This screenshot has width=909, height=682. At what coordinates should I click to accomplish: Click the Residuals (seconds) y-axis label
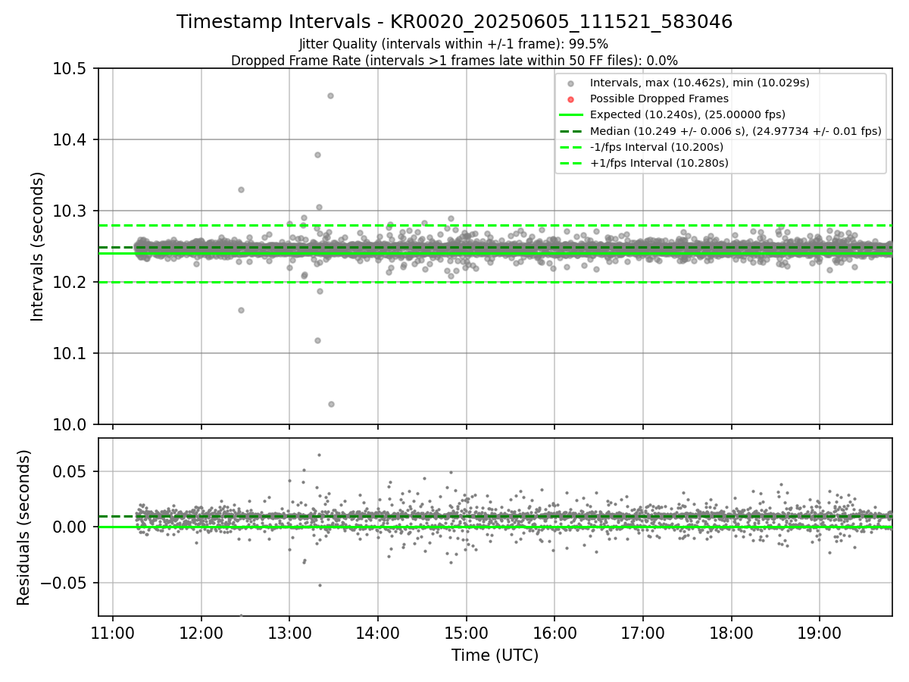coord(24,527)
